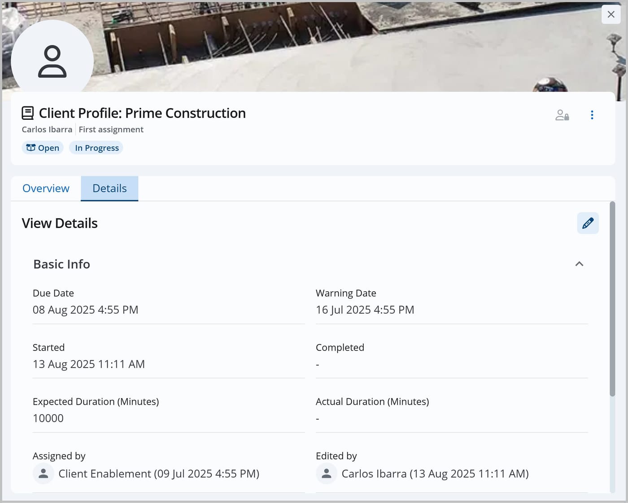This screenshot has height=503, width=628.
Task: Open assignee permissions lock icon
Action: pyautogui.click(x=562, y=115)
